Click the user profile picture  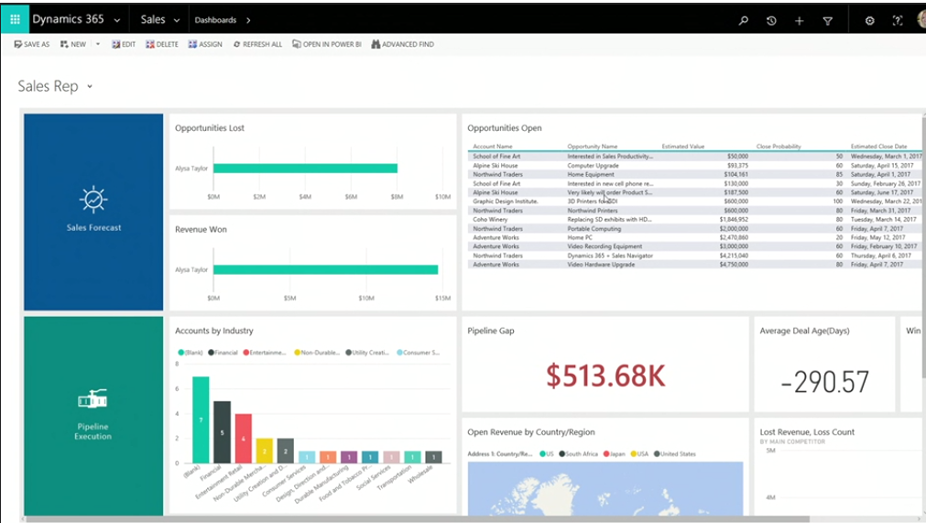(921, 19)
